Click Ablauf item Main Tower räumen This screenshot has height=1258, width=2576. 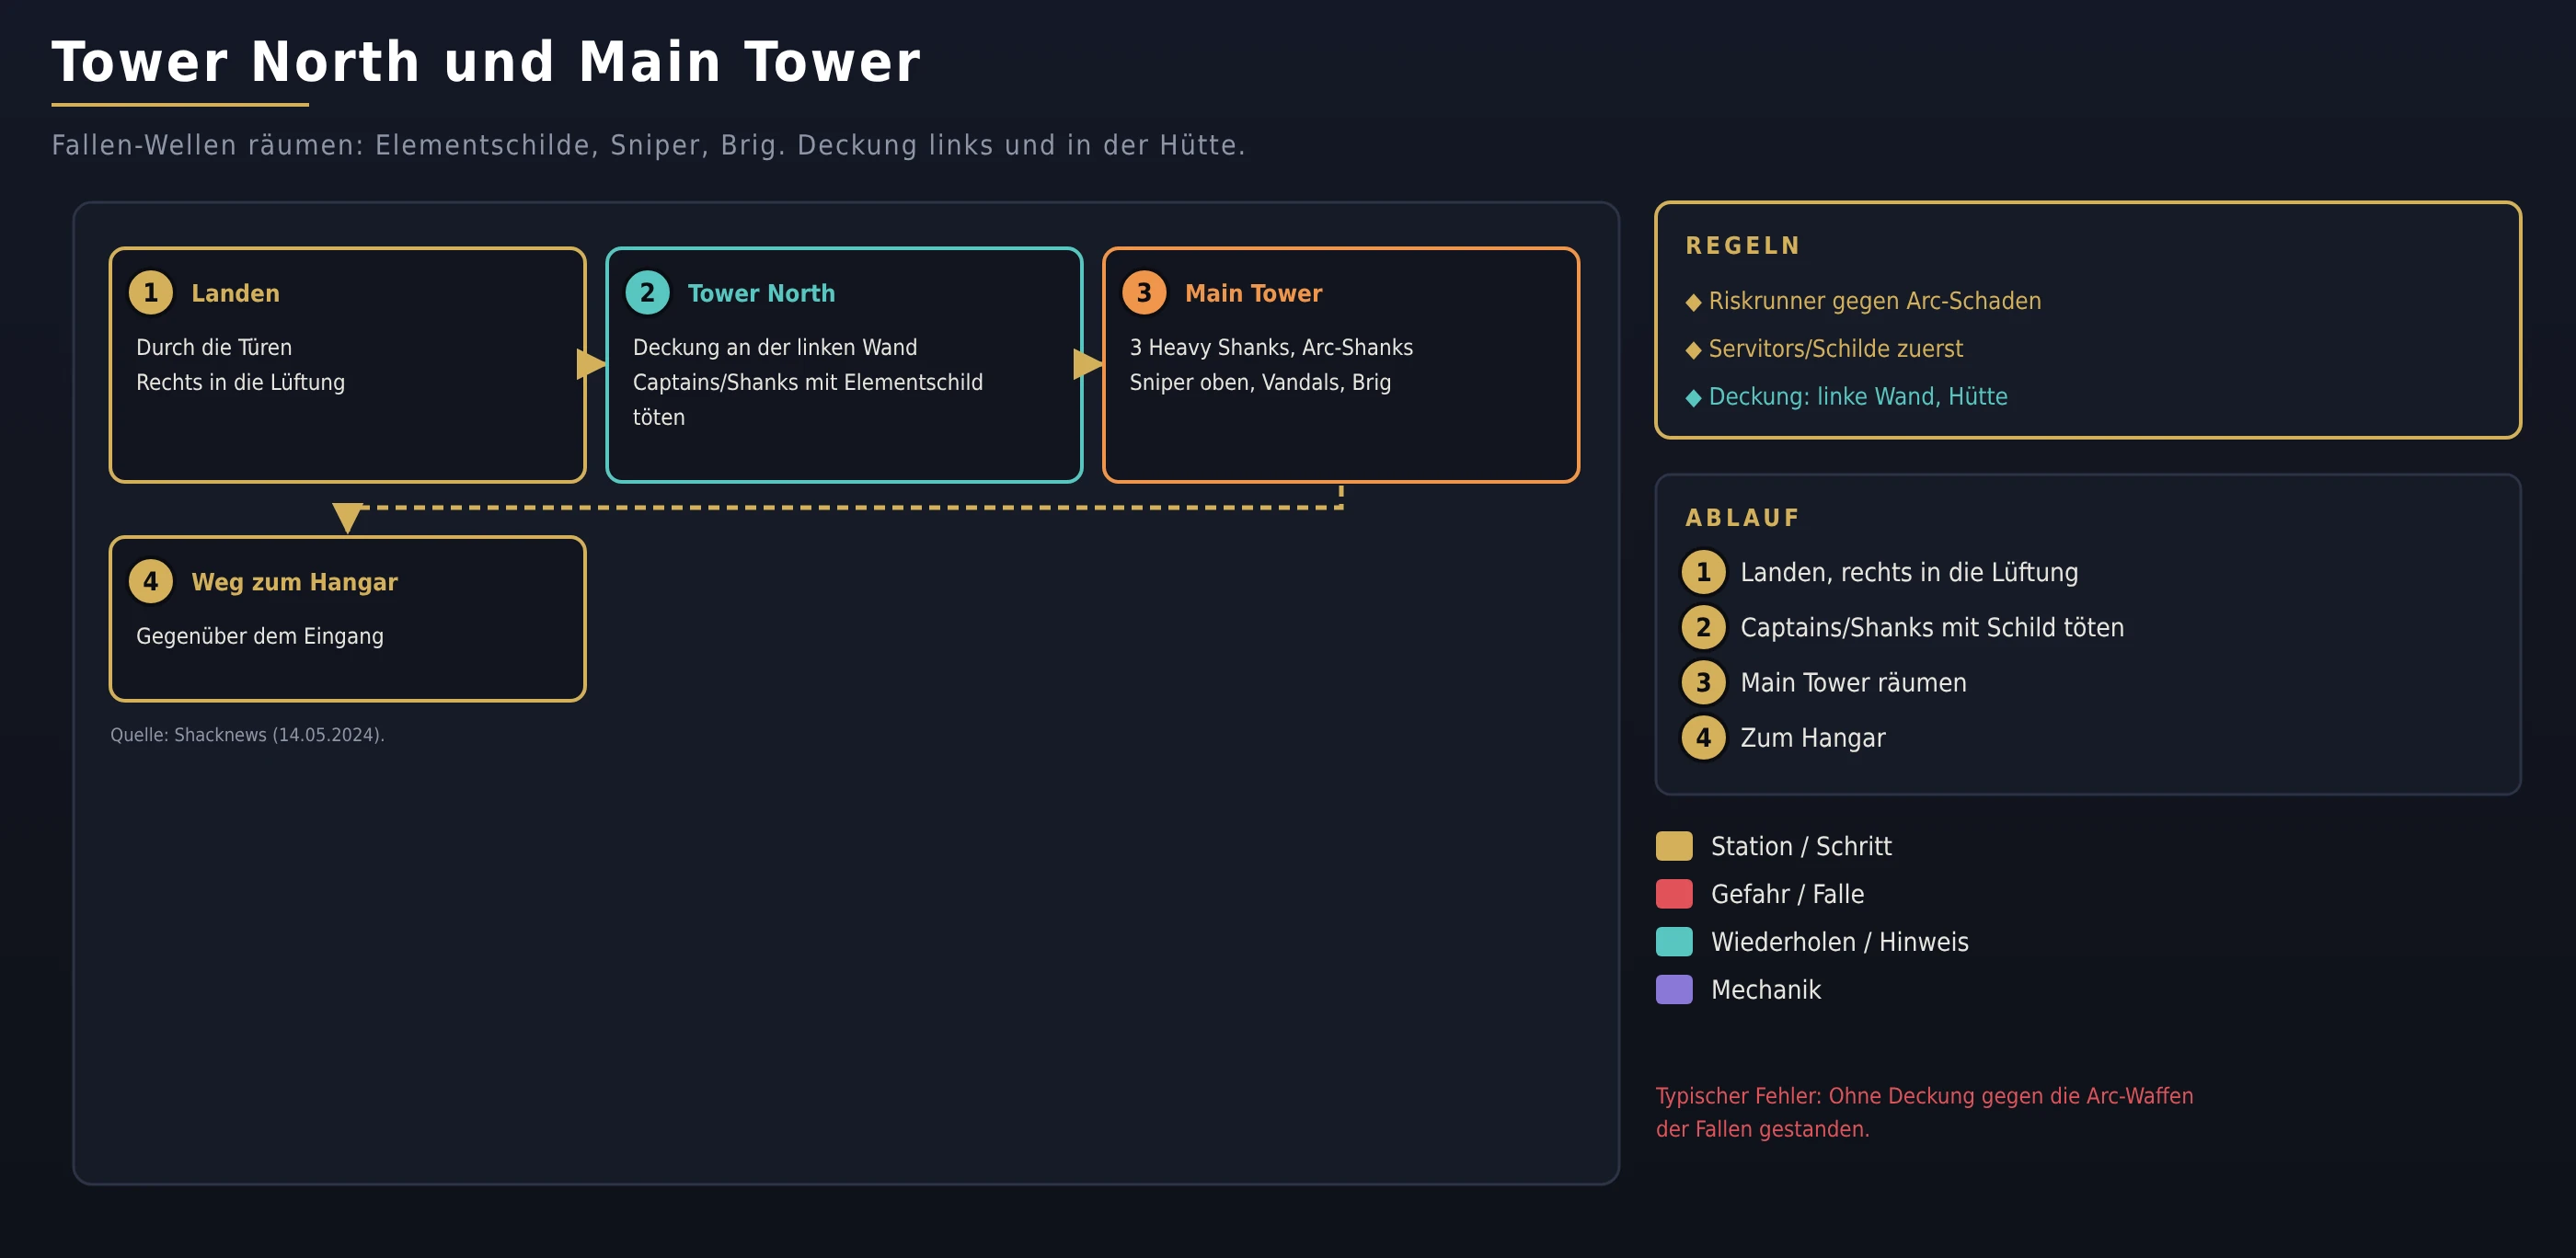click(x=1853, y=682)
